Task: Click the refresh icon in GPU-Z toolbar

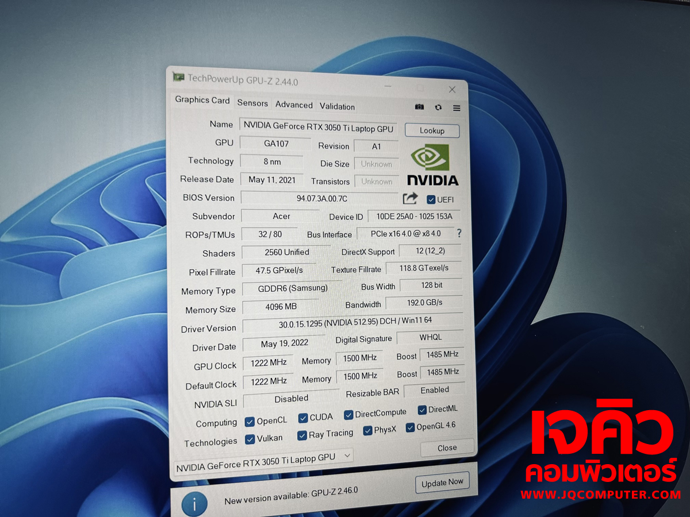Action: [438, 107]
